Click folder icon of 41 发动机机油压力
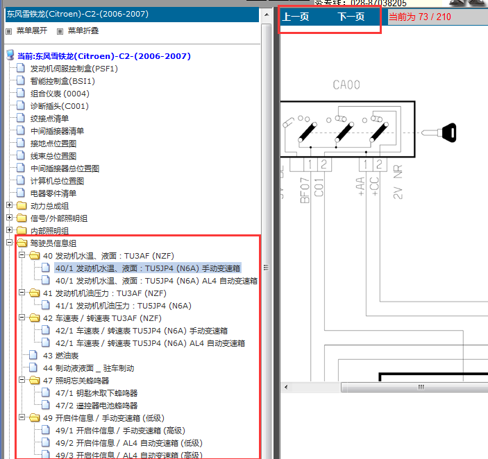488x459 pixels. click(34, 293)
